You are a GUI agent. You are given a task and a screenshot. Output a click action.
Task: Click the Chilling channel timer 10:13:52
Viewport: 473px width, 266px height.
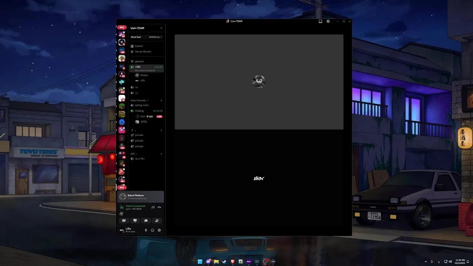158,111
